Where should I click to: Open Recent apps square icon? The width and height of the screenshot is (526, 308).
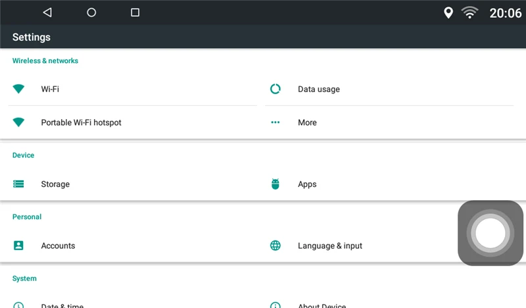click(x=135, y=13)
